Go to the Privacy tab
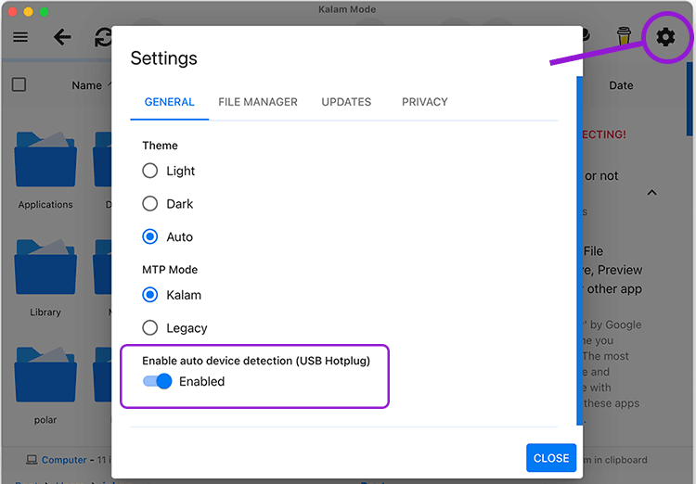The width and height of the screenshot is (696, 484). click(424, 102)
